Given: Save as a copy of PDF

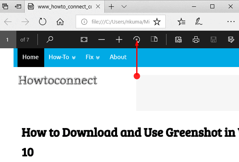Looking at the screenshot, I should [231, 40].
